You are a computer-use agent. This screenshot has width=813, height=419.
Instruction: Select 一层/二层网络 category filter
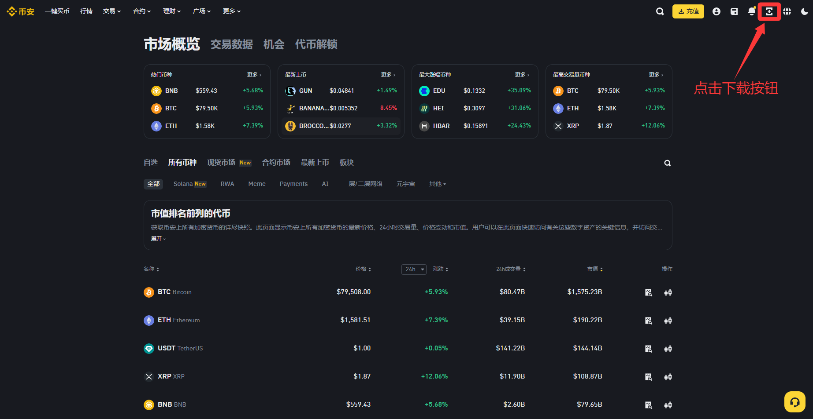coord(363,184)
